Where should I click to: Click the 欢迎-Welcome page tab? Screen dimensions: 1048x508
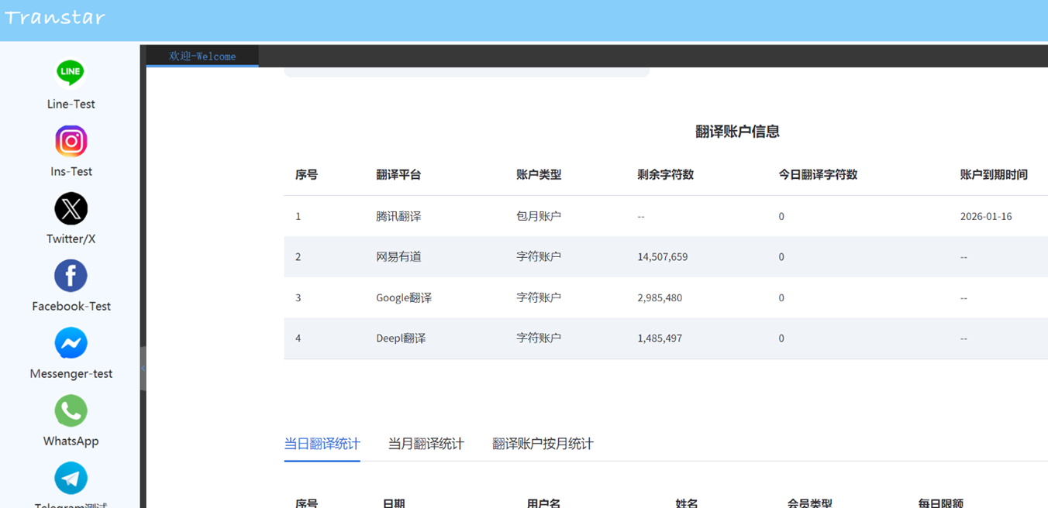point(200,56)
